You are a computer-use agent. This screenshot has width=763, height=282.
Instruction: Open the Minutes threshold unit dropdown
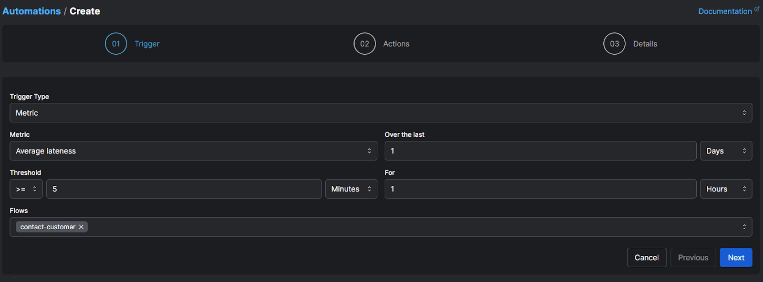click(x=351, y=189)
